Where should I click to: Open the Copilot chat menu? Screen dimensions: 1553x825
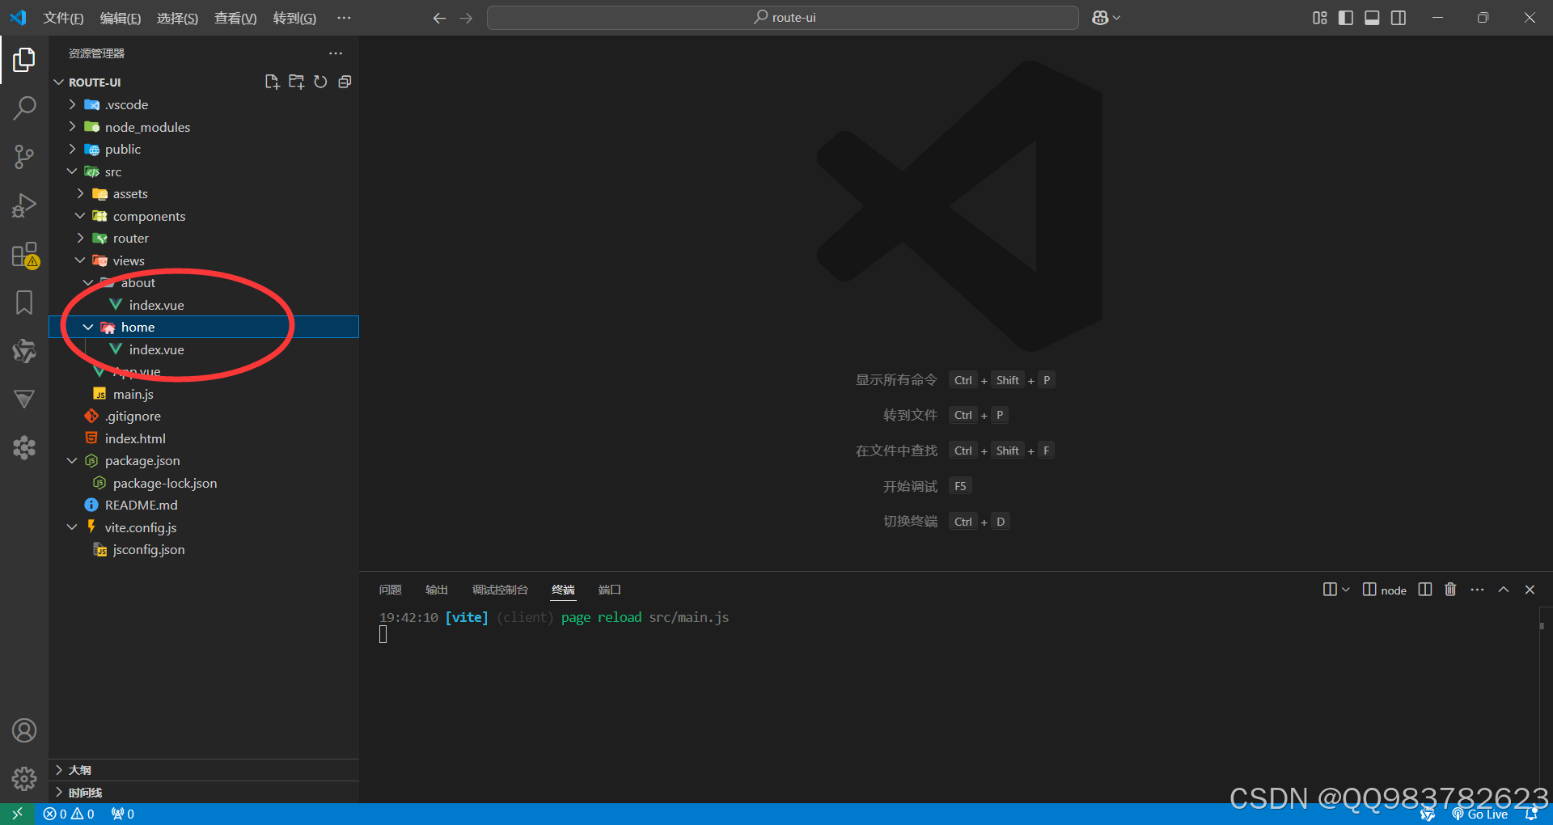(x=1106, y=18)
